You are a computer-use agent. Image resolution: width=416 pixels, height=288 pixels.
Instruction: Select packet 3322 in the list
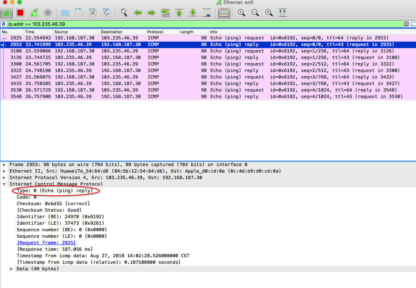tap(208, 71)
